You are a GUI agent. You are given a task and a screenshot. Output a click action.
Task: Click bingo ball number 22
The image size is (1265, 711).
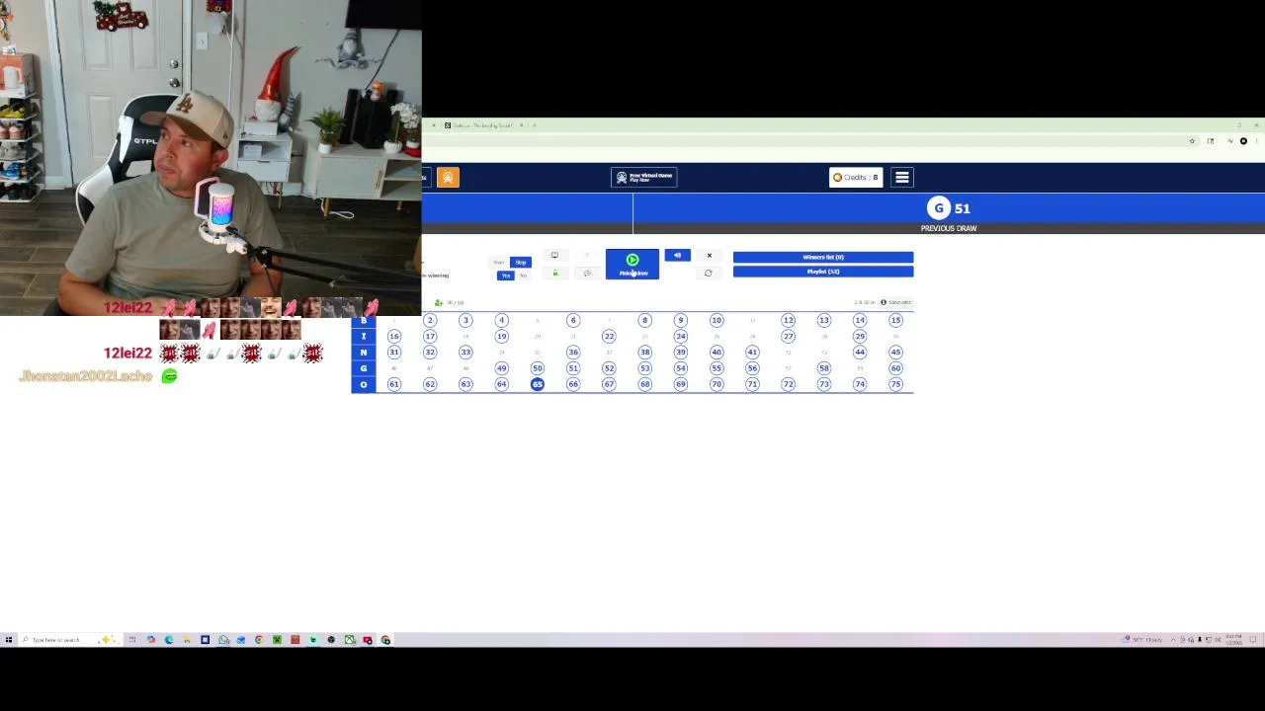pyautogui.click(x=609, y=336)
